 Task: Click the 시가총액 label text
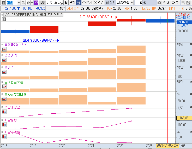[x=73, y=8]
